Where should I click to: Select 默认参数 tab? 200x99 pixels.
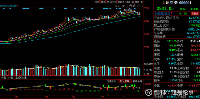[x=124, y=81]
